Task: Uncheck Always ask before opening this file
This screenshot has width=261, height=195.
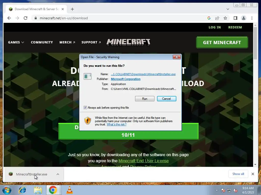Action: tap(85, 108)
